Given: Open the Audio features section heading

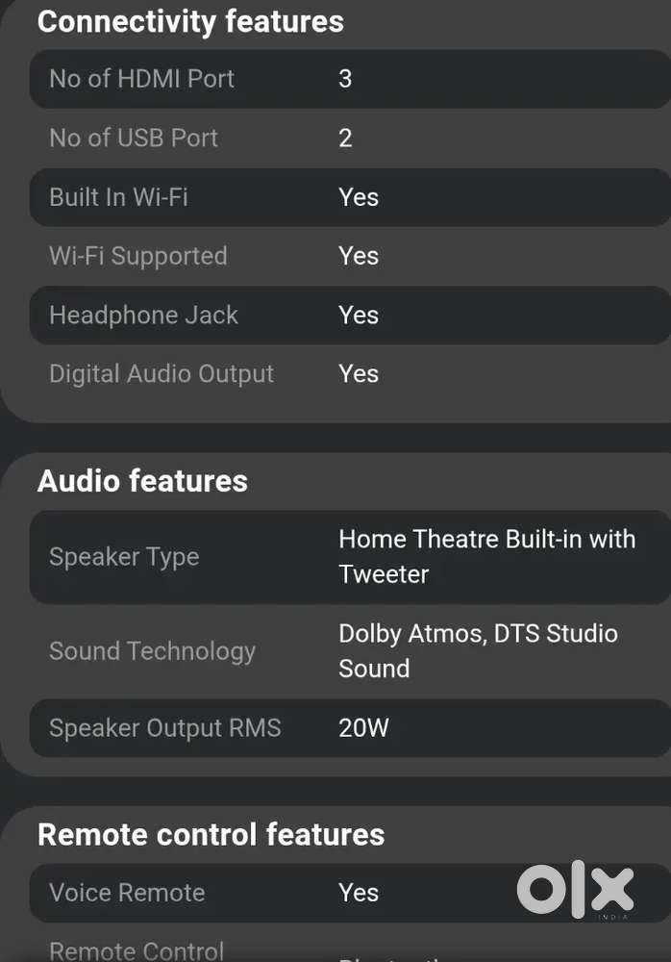Looking at the screenshot, I should click(x=142, y=481).
